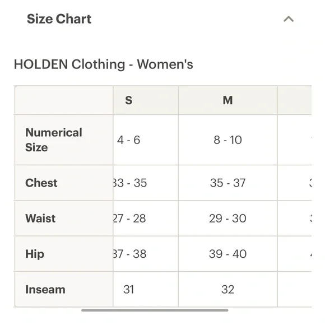Select the S column header
The image size is (325, 325).
point(129,100)
